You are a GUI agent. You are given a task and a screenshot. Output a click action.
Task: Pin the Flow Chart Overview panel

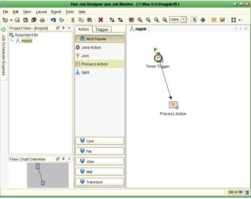[63, 159]
